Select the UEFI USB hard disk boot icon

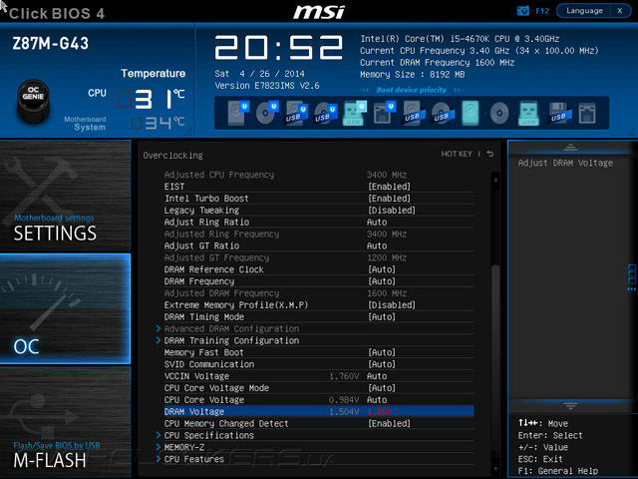[297, 113]
